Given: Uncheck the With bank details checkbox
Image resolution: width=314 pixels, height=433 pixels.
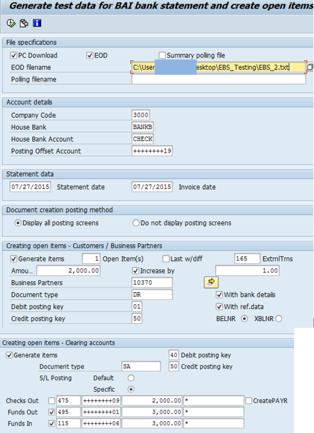Looking at the screenshot, I should pyautogui.click(x=219, y=295).
